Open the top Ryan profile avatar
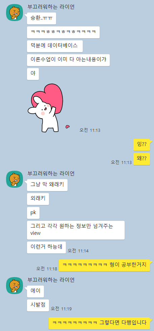The image size is (154, 331). pos(15,13)
